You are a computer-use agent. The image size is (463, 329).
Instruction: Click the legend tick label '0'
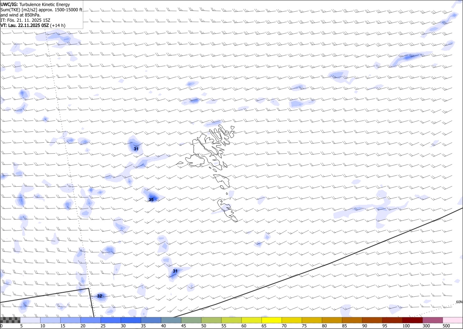coord(1,326)
